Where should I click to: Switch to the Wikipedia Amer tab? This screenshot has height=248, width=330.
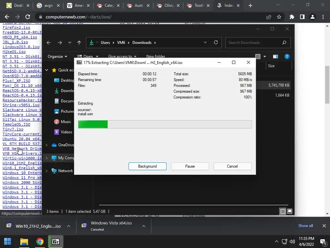click(x=78, y=5)
